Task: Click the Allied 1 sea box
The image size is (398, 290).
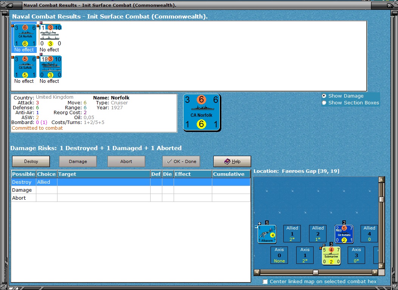Action: [292, 234]
